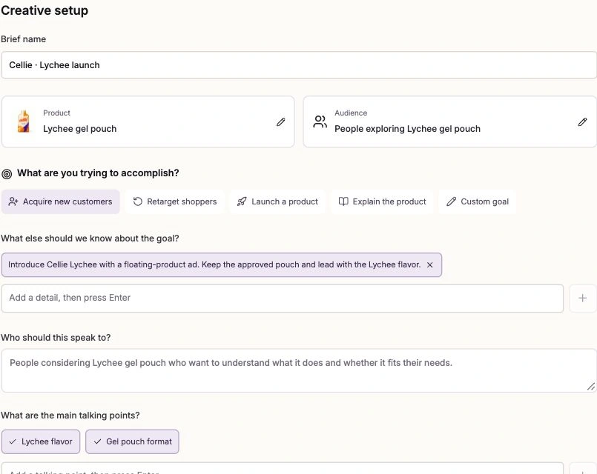
Task: Click the Creative setup heading
Action: coord(44,10)
